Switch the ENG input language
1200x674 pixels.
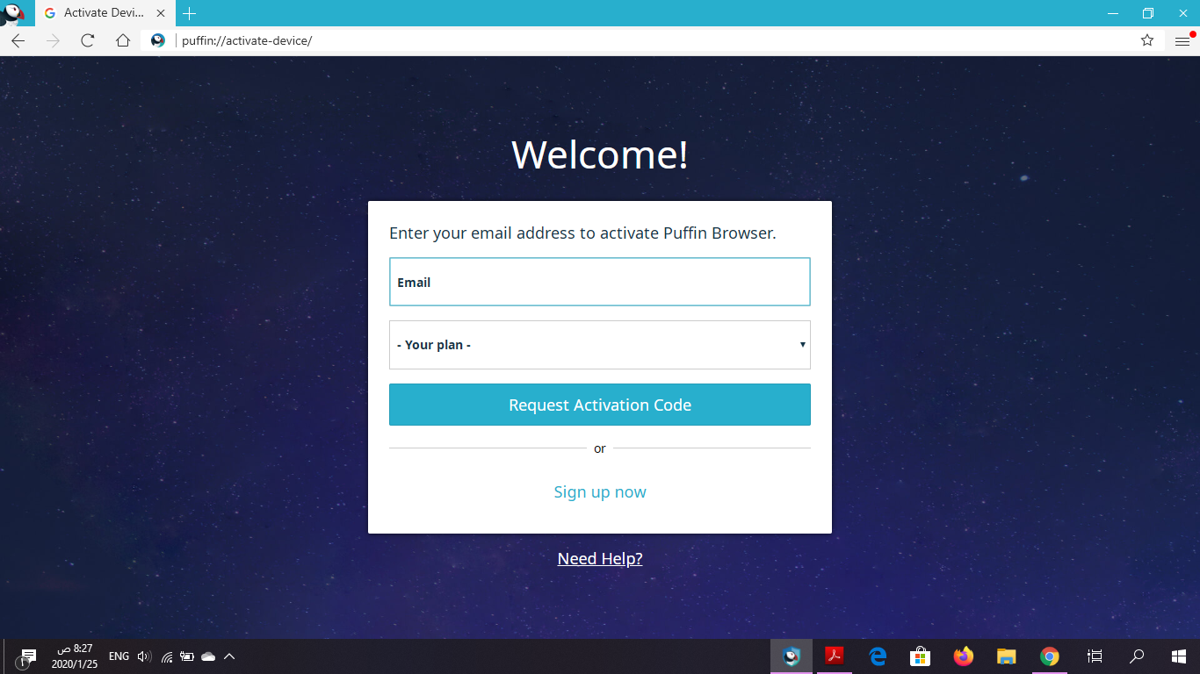tap(119, 656)
